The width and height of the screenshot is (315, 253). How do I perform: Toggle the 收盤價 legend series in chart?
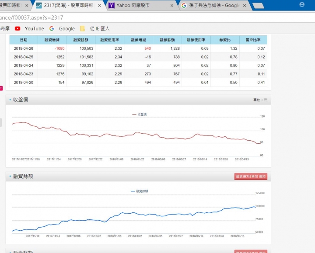(140, 114)
